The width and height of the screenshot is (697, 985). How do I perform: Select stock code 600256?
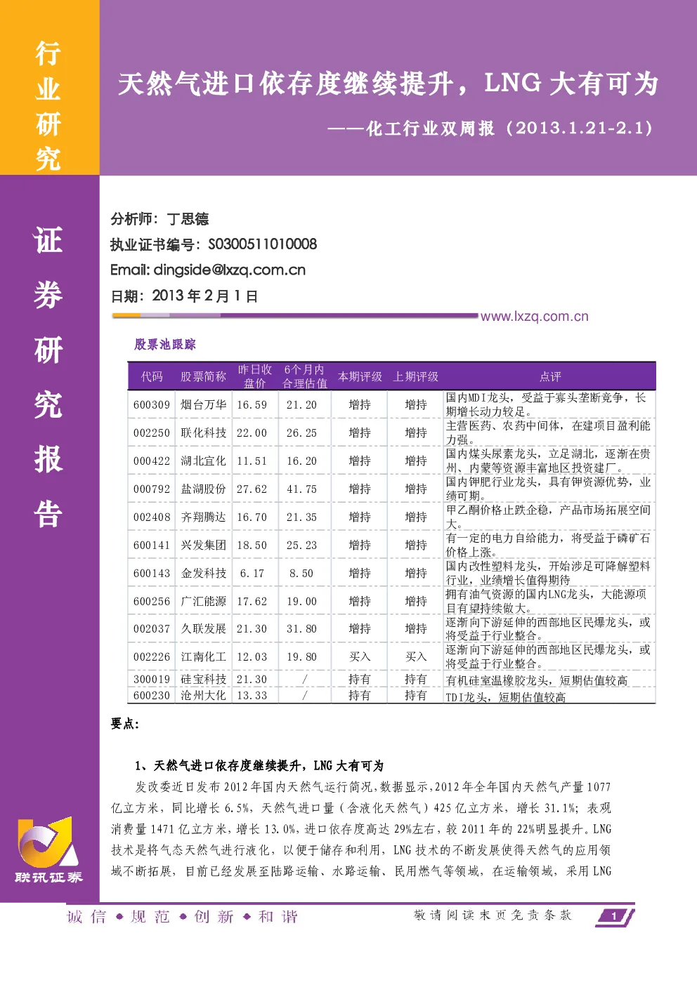click(152, 601)
